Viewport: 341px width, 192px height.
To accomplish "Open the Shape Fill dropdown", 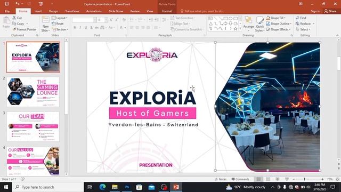I will point(276,18).
